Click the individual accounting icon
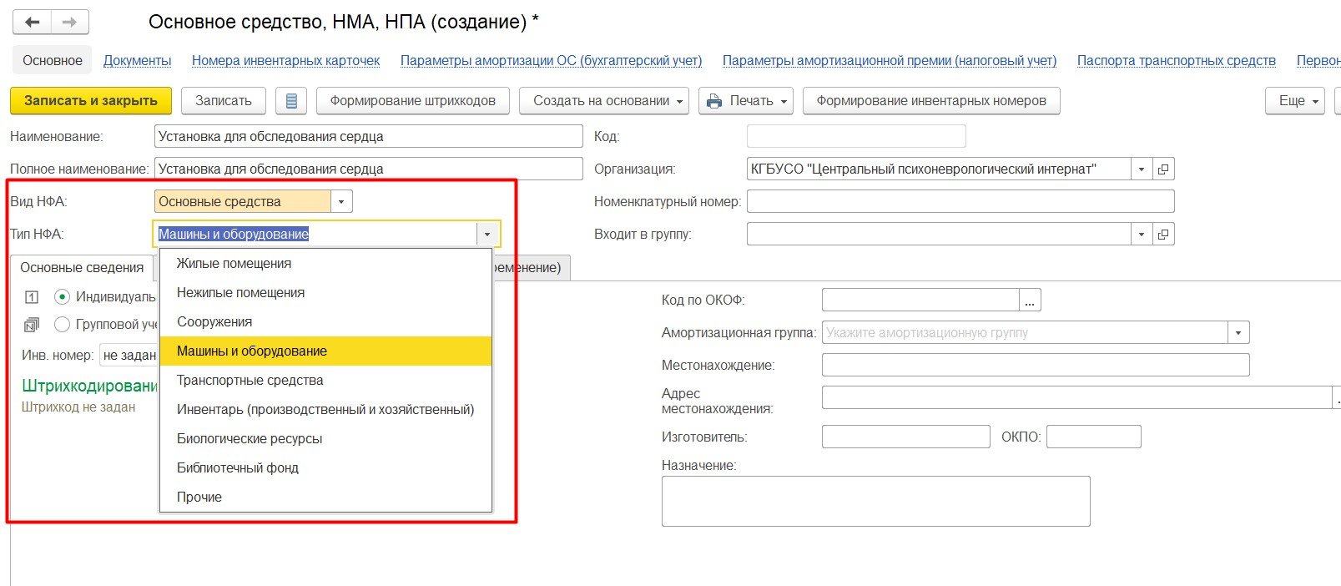1341x586 pixels. pyautogui.click(x=32, y=297)
